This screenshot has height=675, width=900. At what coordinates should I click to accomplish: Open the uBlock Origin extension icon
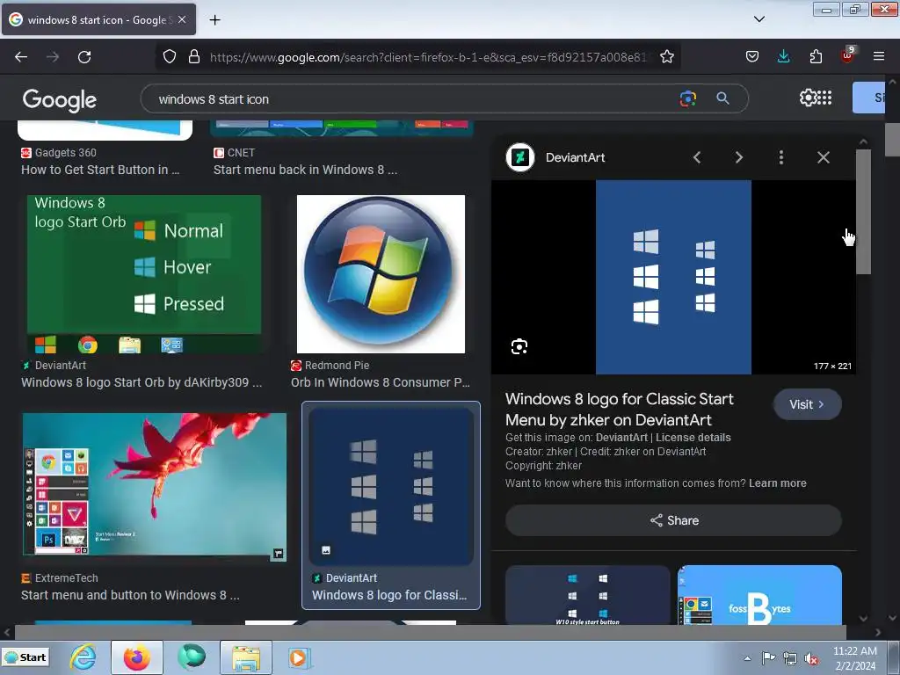[847, 55]
